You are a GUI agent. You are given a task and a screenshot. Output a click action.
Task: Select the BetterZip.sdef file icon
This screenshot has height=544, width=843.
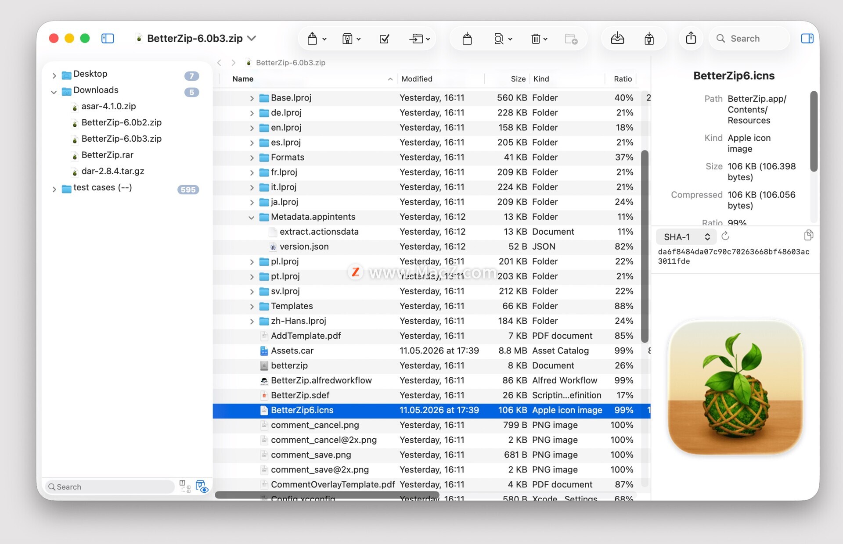tap(264, 396)
